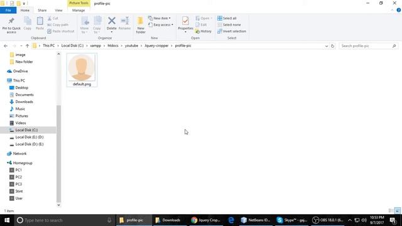
Task: Open OneDrive in navigation pane
Action: [20, 71]
